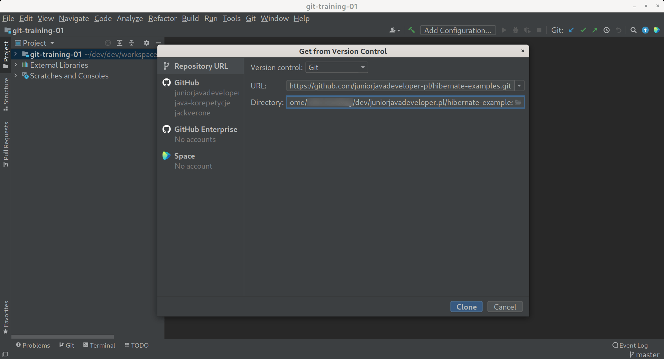Viewport: 664px width, 359px height.
Task: Open the TODO tool window
Action: click(x=137, y=345)
